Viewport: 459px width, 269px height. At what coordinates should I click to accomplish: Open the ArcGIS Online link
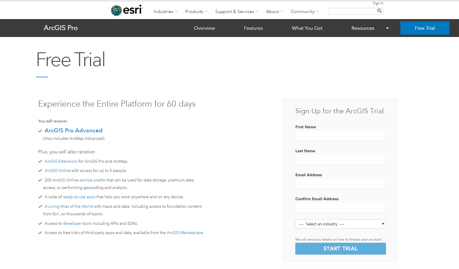point(57,170)
